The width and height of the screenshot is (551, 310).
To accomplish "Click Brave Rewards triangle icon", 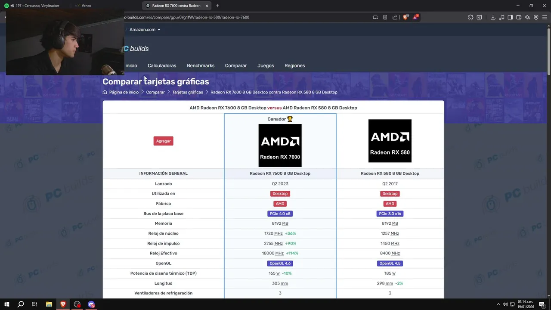I will [x=415, y=17].
